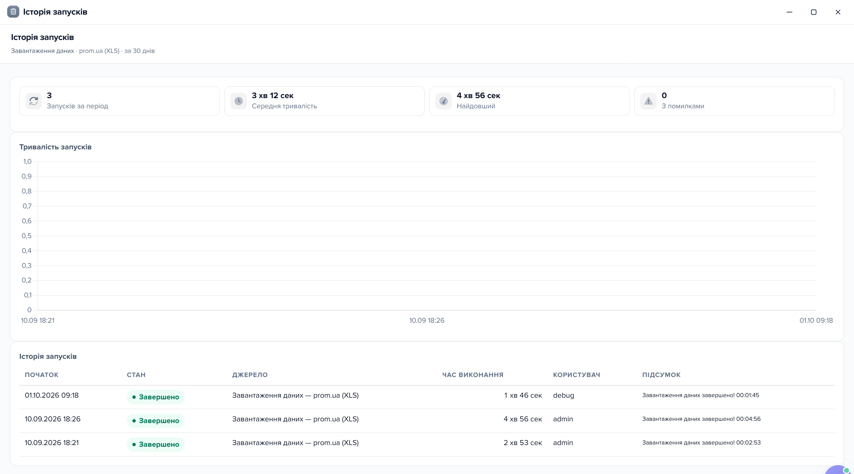Click the user debug cell
The width and height of the screenshot is (854, 474).
click(563, 395)
